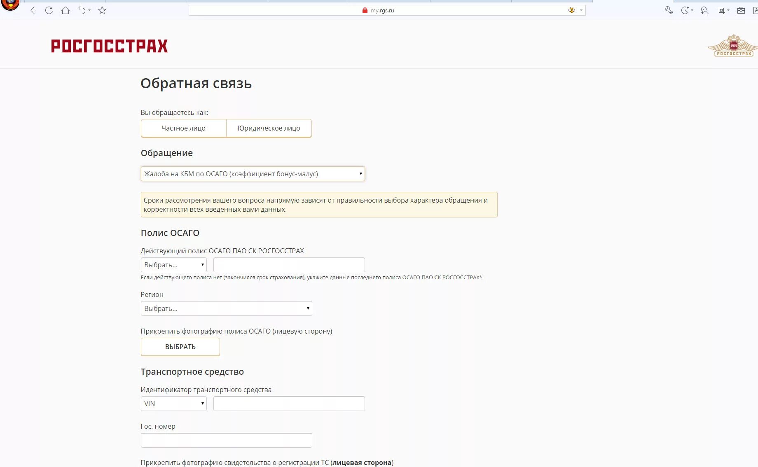Open the policy series Выбрать dropdown
Screen dimensions: 758x467
pos(173,265)
